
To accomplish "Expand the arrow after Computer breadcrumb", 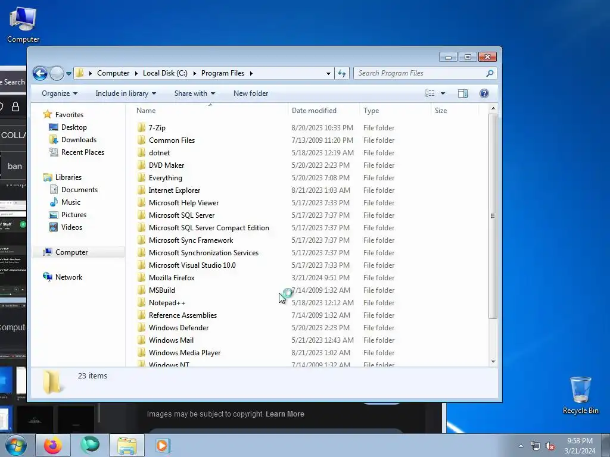I will [136, 73].
